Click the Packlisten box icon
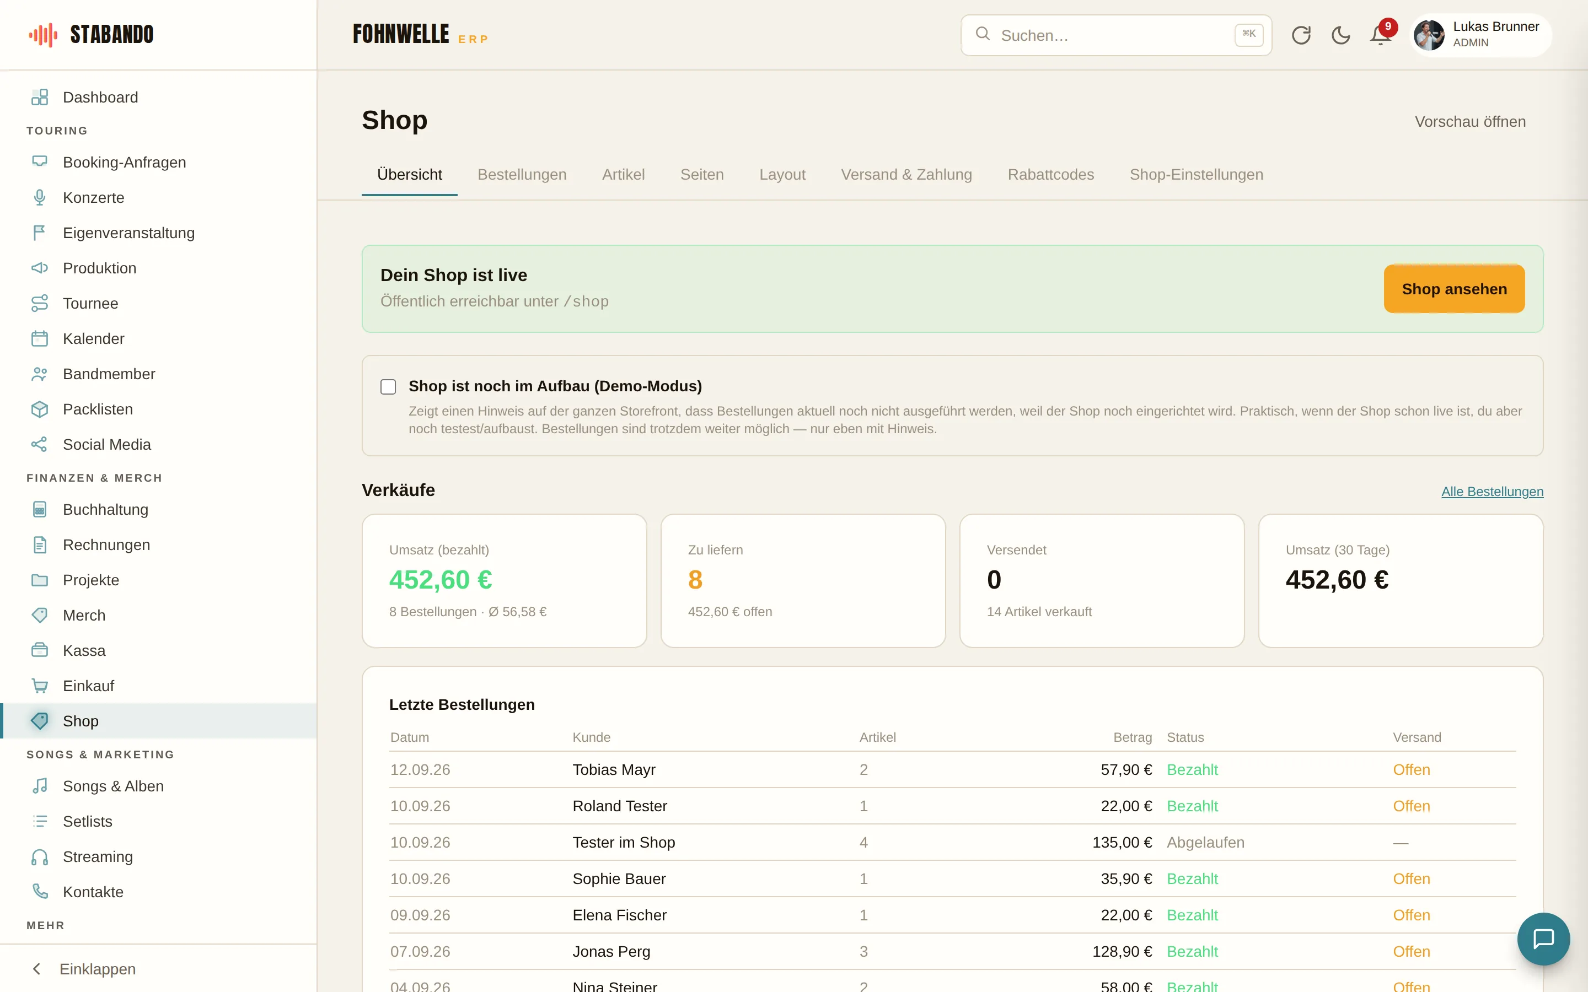Image resolution: width=1588 pixels, height=992 pixels. pyautogui.click(x=40, y=409)
